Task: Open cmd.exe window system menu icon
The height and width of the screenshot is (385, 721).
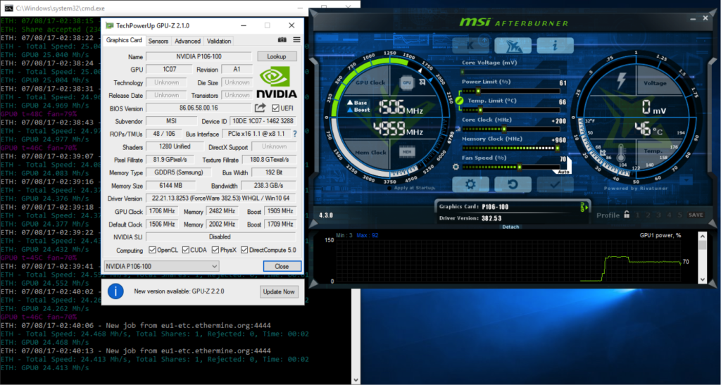Action: click(x=8, y=8)
